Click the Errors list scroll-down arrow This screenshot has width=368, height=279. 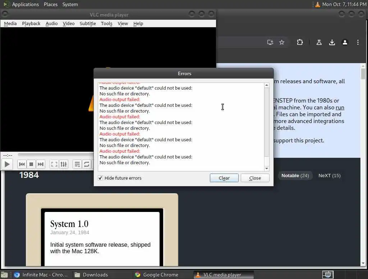point(267,169)
